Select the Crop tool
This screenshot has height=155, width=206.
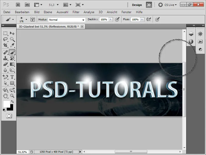pyautogui.click(x=5, y=45)
